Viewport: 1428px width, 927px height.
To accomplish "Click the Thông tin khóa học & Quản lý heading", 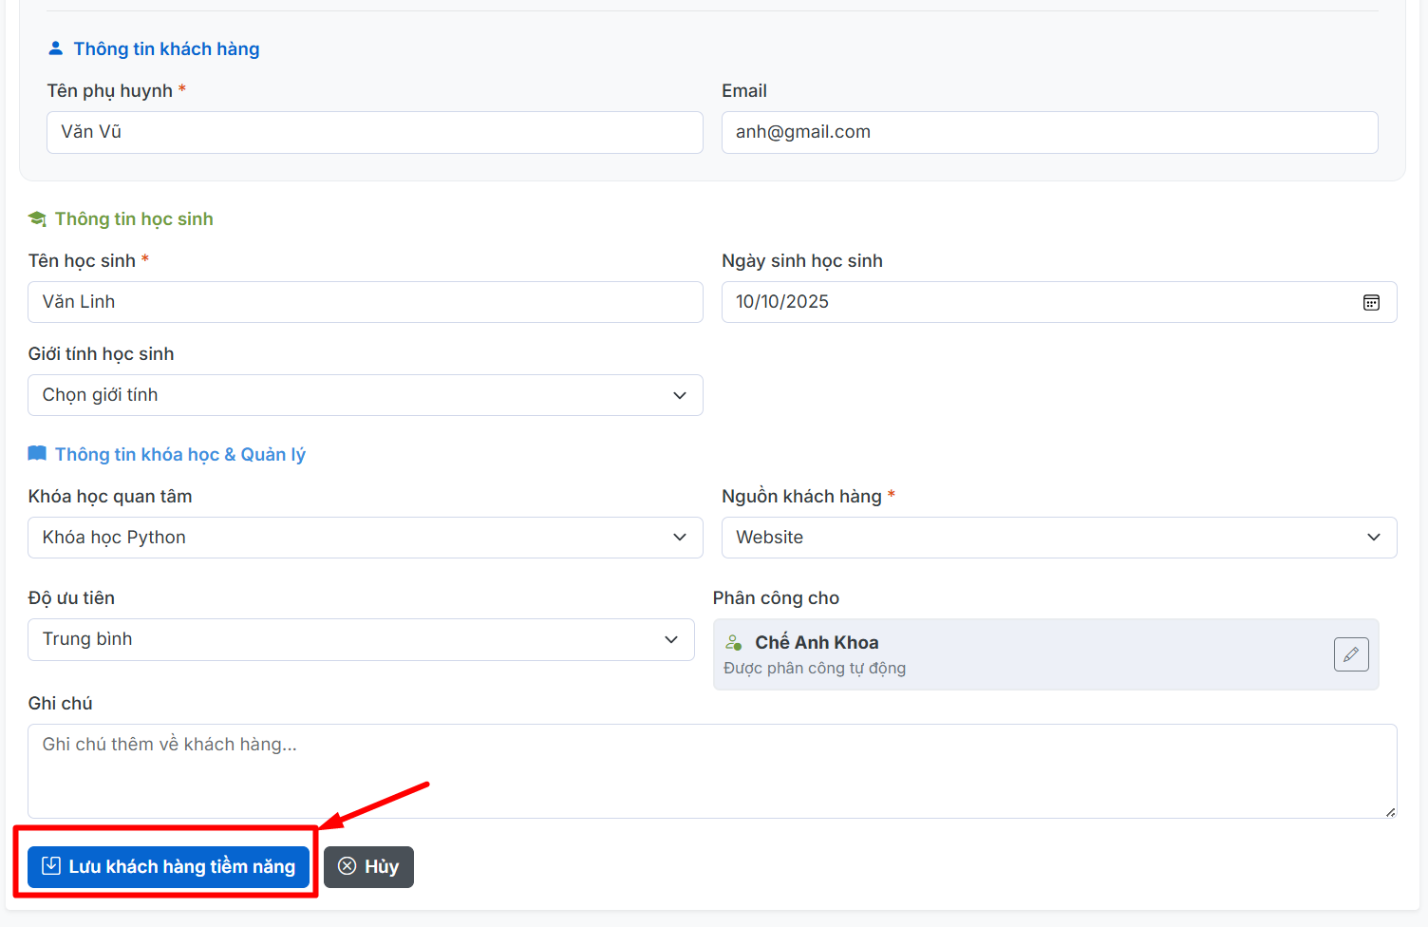I will pos(179,455).
